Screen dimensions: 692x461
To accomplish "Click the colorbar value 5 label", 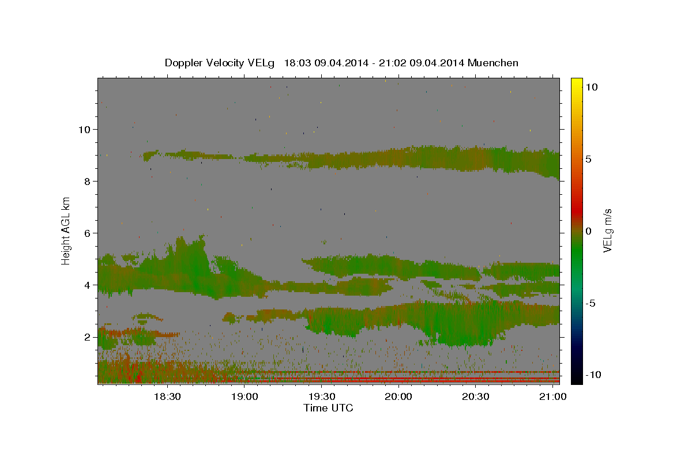I will point(588,159).
